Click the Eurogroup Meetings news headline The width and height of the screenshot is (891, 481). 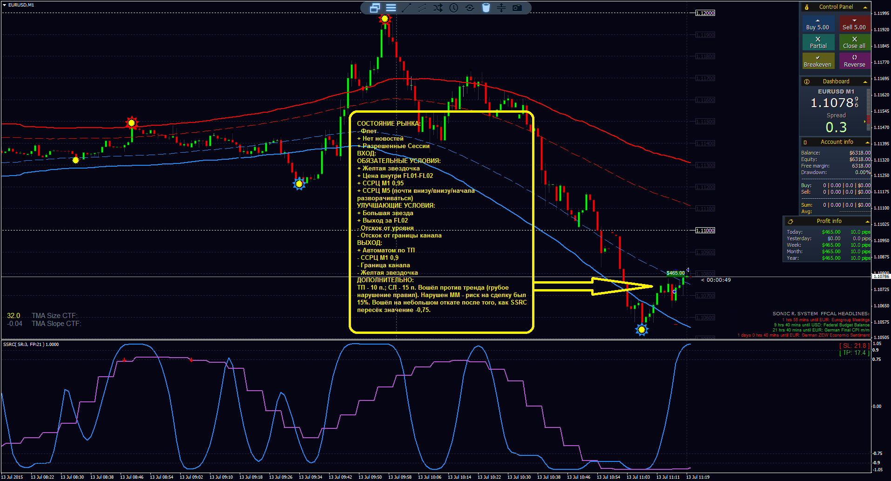[x=825, y=320]
